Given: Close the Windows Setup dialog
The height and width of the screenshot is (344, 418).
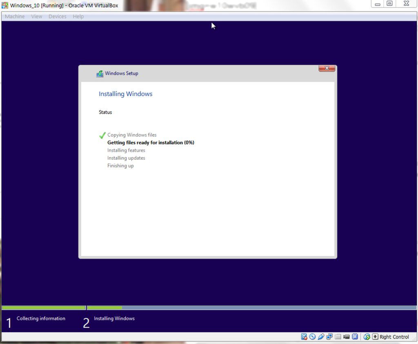Looking at the screenshot, I should [327, 68].
